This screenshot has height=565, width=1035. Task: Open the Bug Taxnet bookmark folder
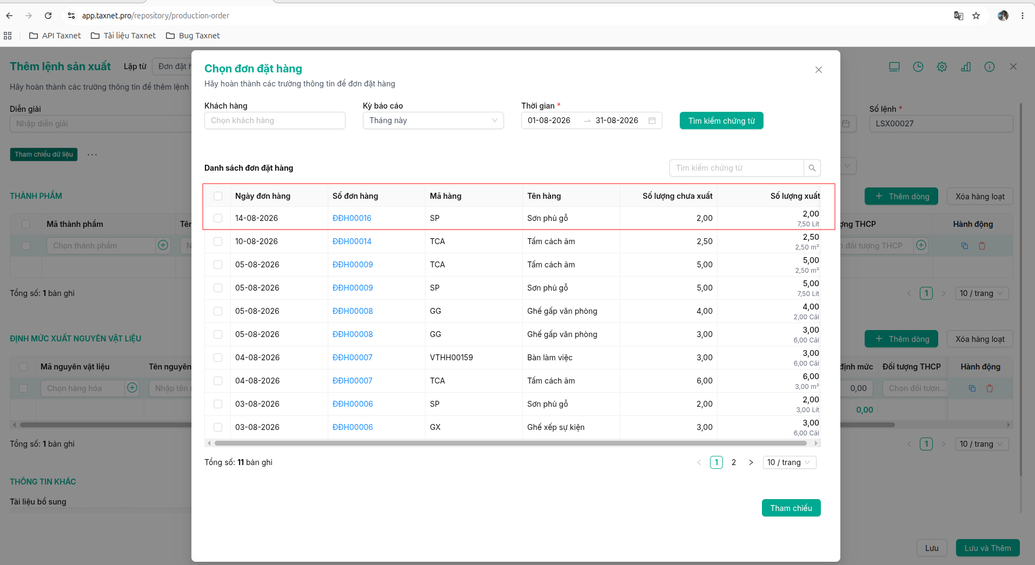coord(193,36)
